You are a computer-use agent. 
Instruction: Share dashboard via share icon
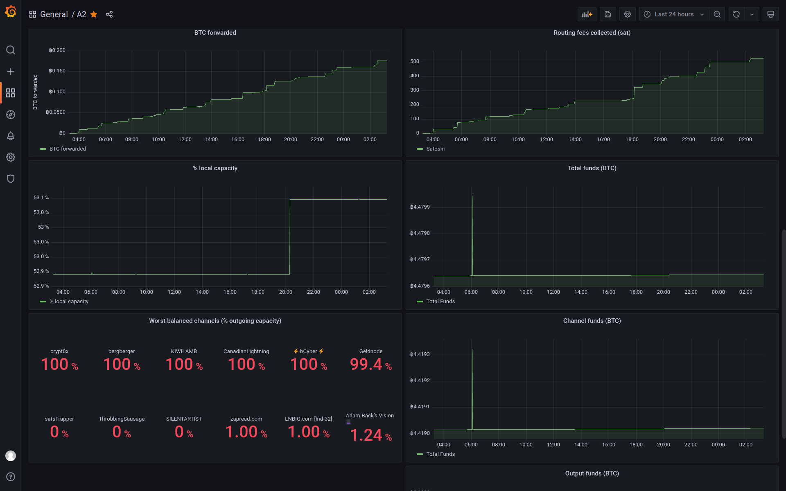coord(109,14)
